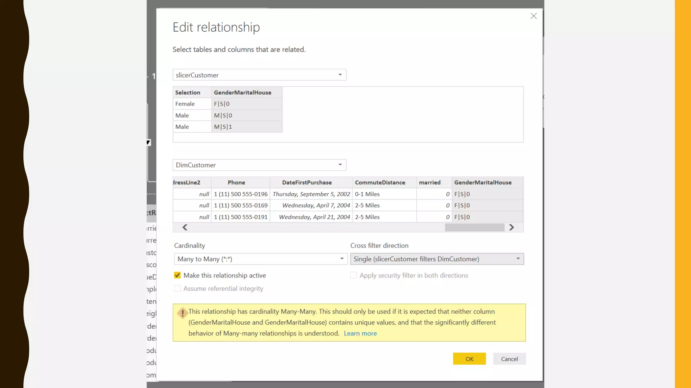Uncheck Make this relationship active

pos(177,275)
